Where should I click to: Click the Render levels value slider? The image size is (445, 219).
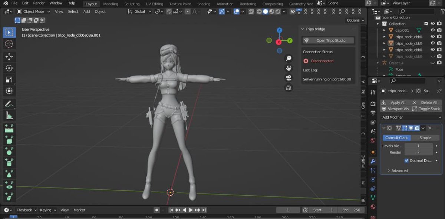418,152
